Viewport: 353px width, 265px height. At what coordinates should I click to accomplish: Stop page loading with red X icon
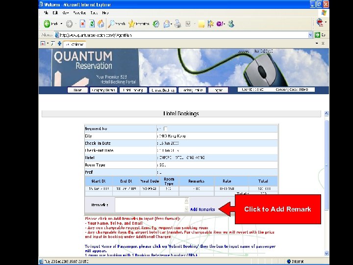click(83, 24)
